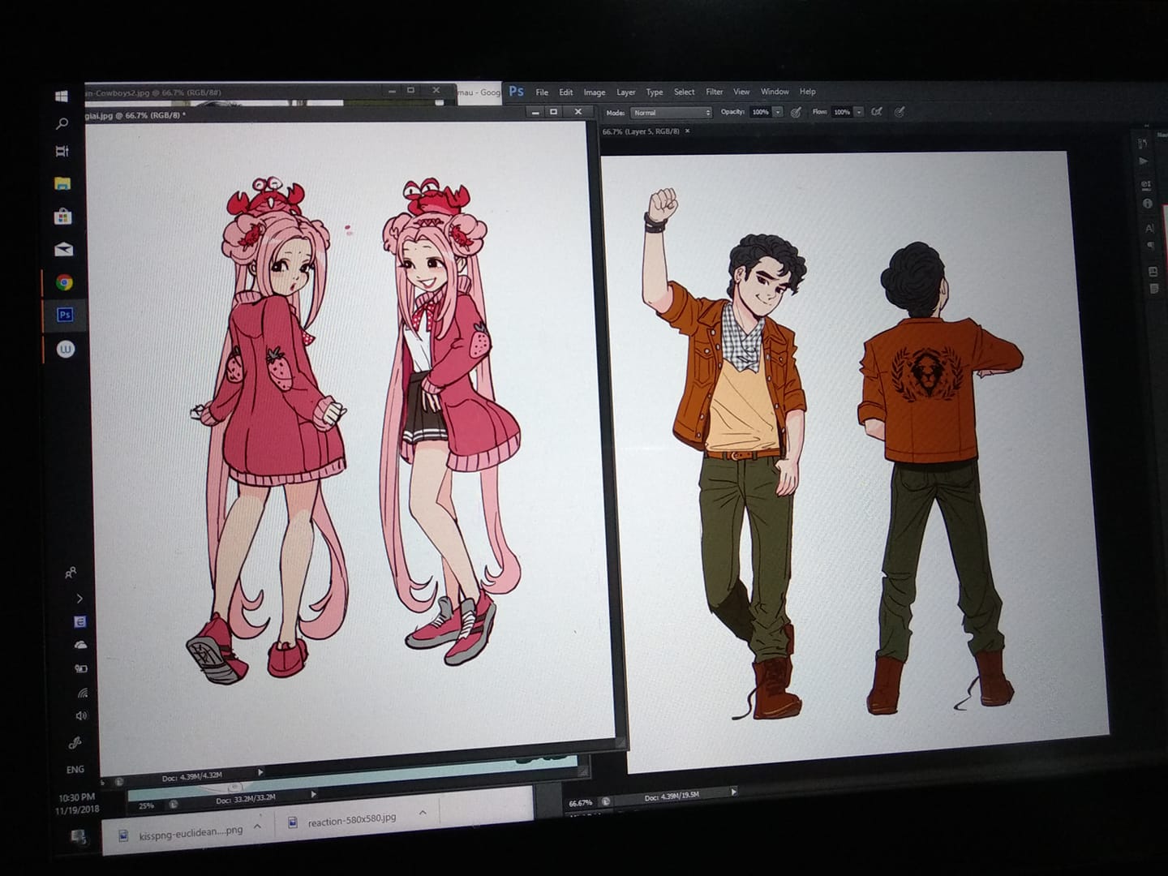The image size is (1168, 876).
Task: Open the volume control tray icon
Action: [81, 716]
